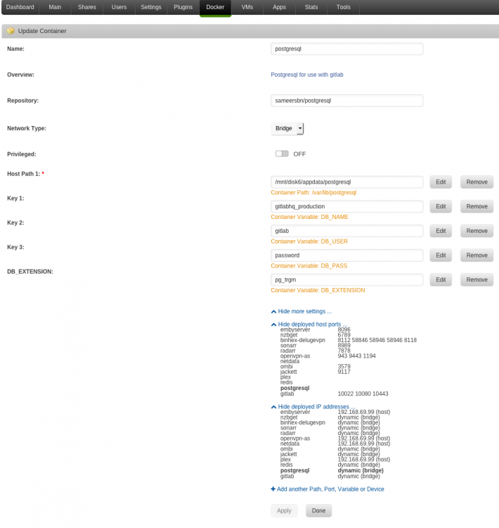Click bold postgresql in IP addresses list
This screenshot has height=528, width=499.
coord(295,470)
